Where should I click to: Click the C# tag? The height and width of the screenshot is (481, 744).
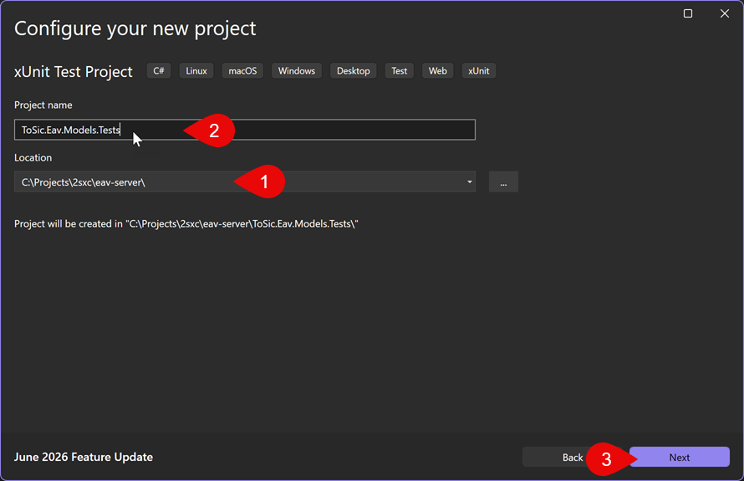click(159, 71)
